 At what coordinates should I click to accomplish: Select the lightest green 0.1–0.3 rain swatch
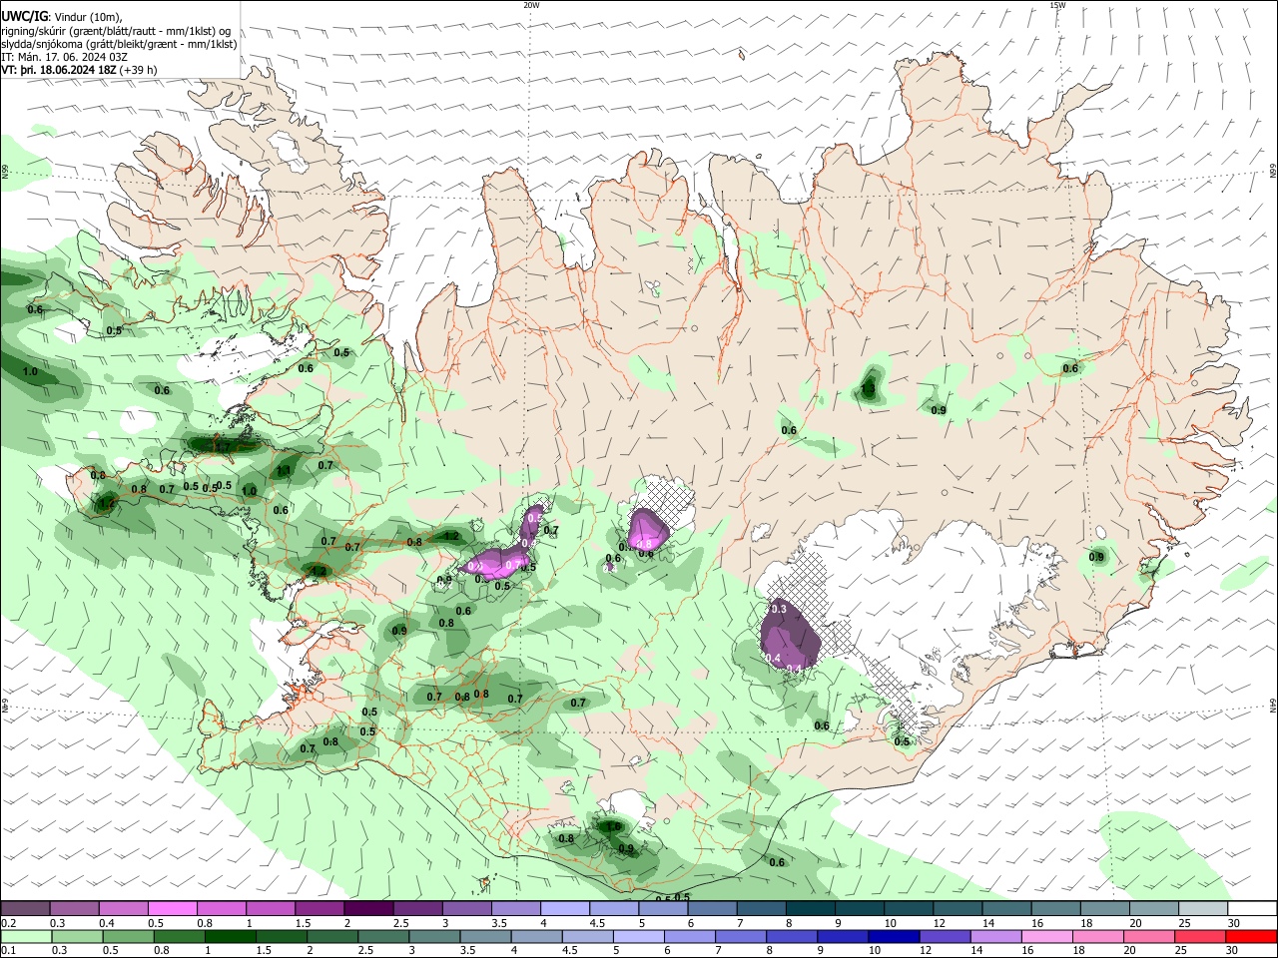click(26, 936)
